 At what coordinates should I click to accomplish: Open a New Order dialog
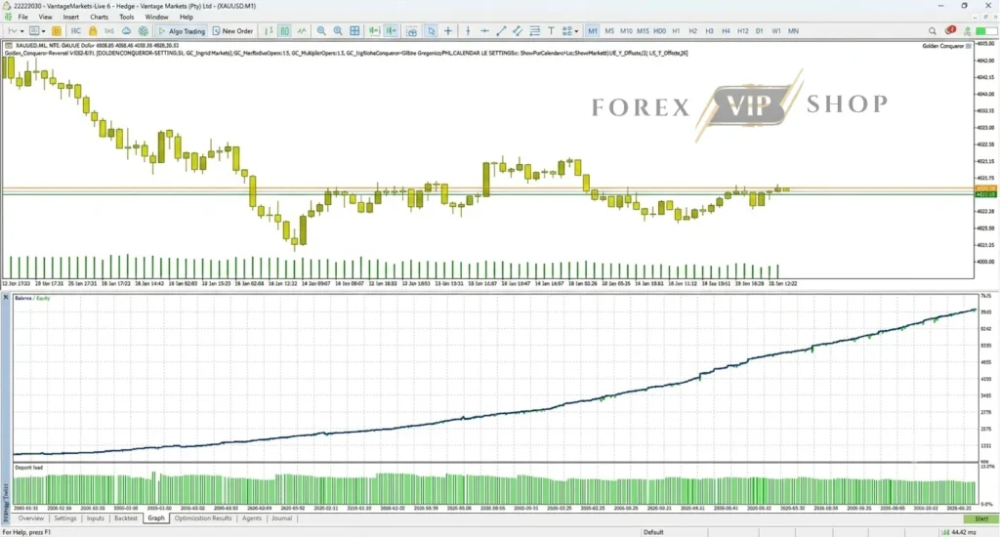click(x=232, y=30)
